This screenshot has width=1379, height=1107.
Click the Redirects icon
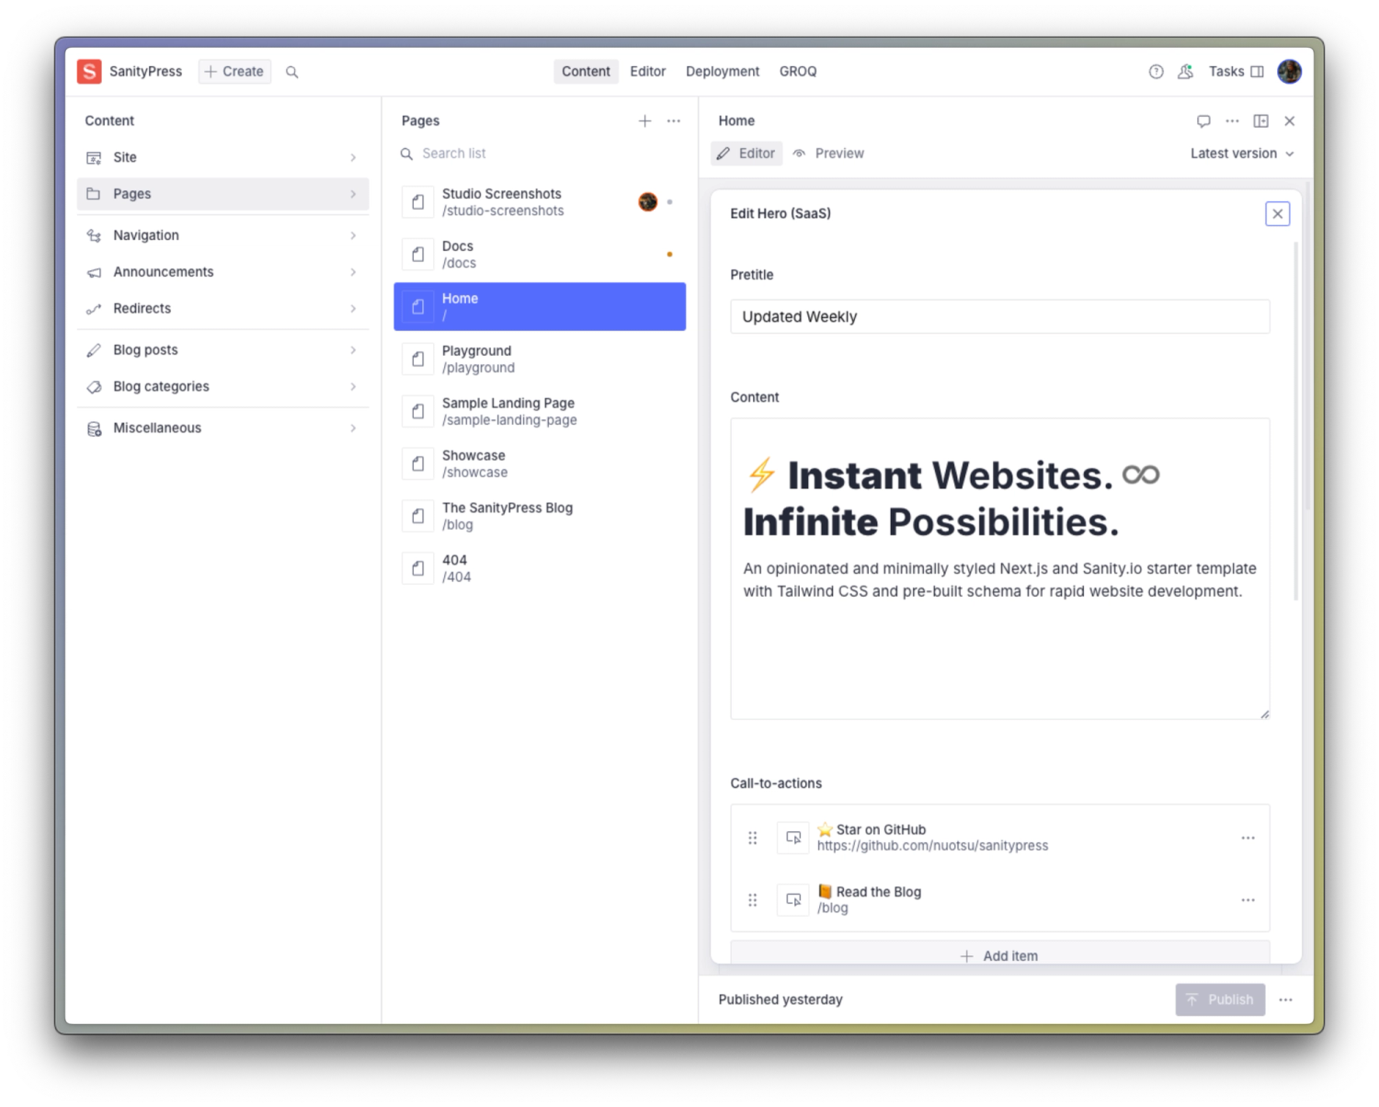[x=94, y=309]
